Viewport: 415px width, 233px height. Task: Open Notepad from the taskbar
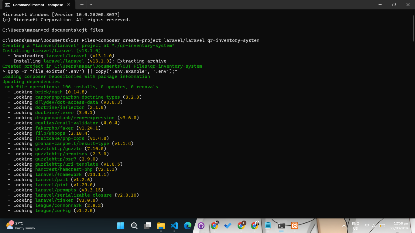tap(268, 226)
